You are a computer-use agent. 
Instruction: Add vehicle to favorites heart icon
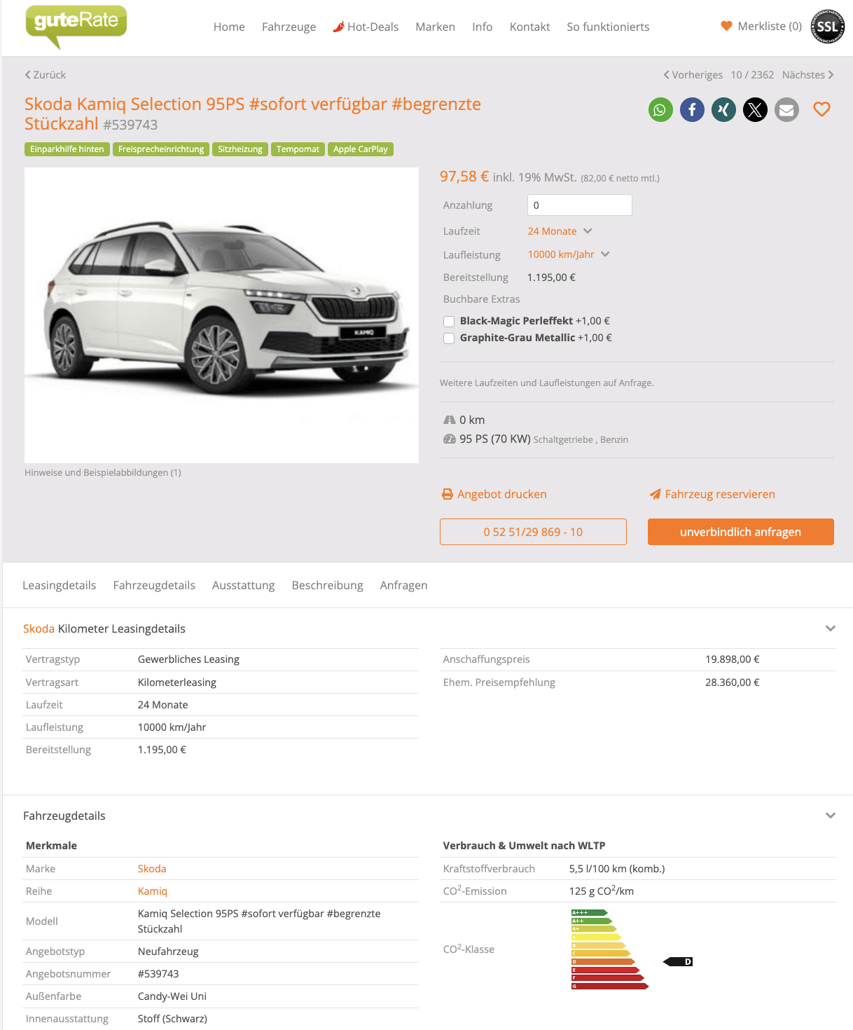pos(821,109)
